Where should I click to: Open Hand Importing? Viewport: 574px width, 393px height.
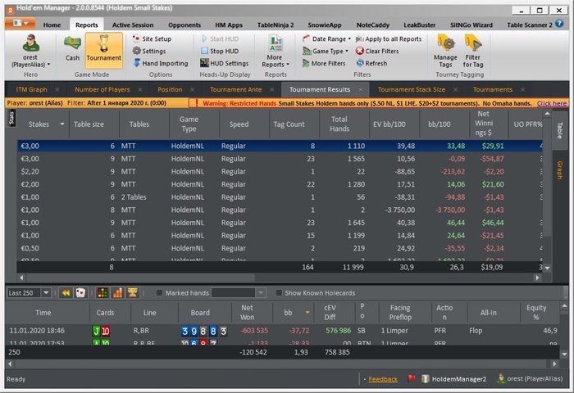161,63
